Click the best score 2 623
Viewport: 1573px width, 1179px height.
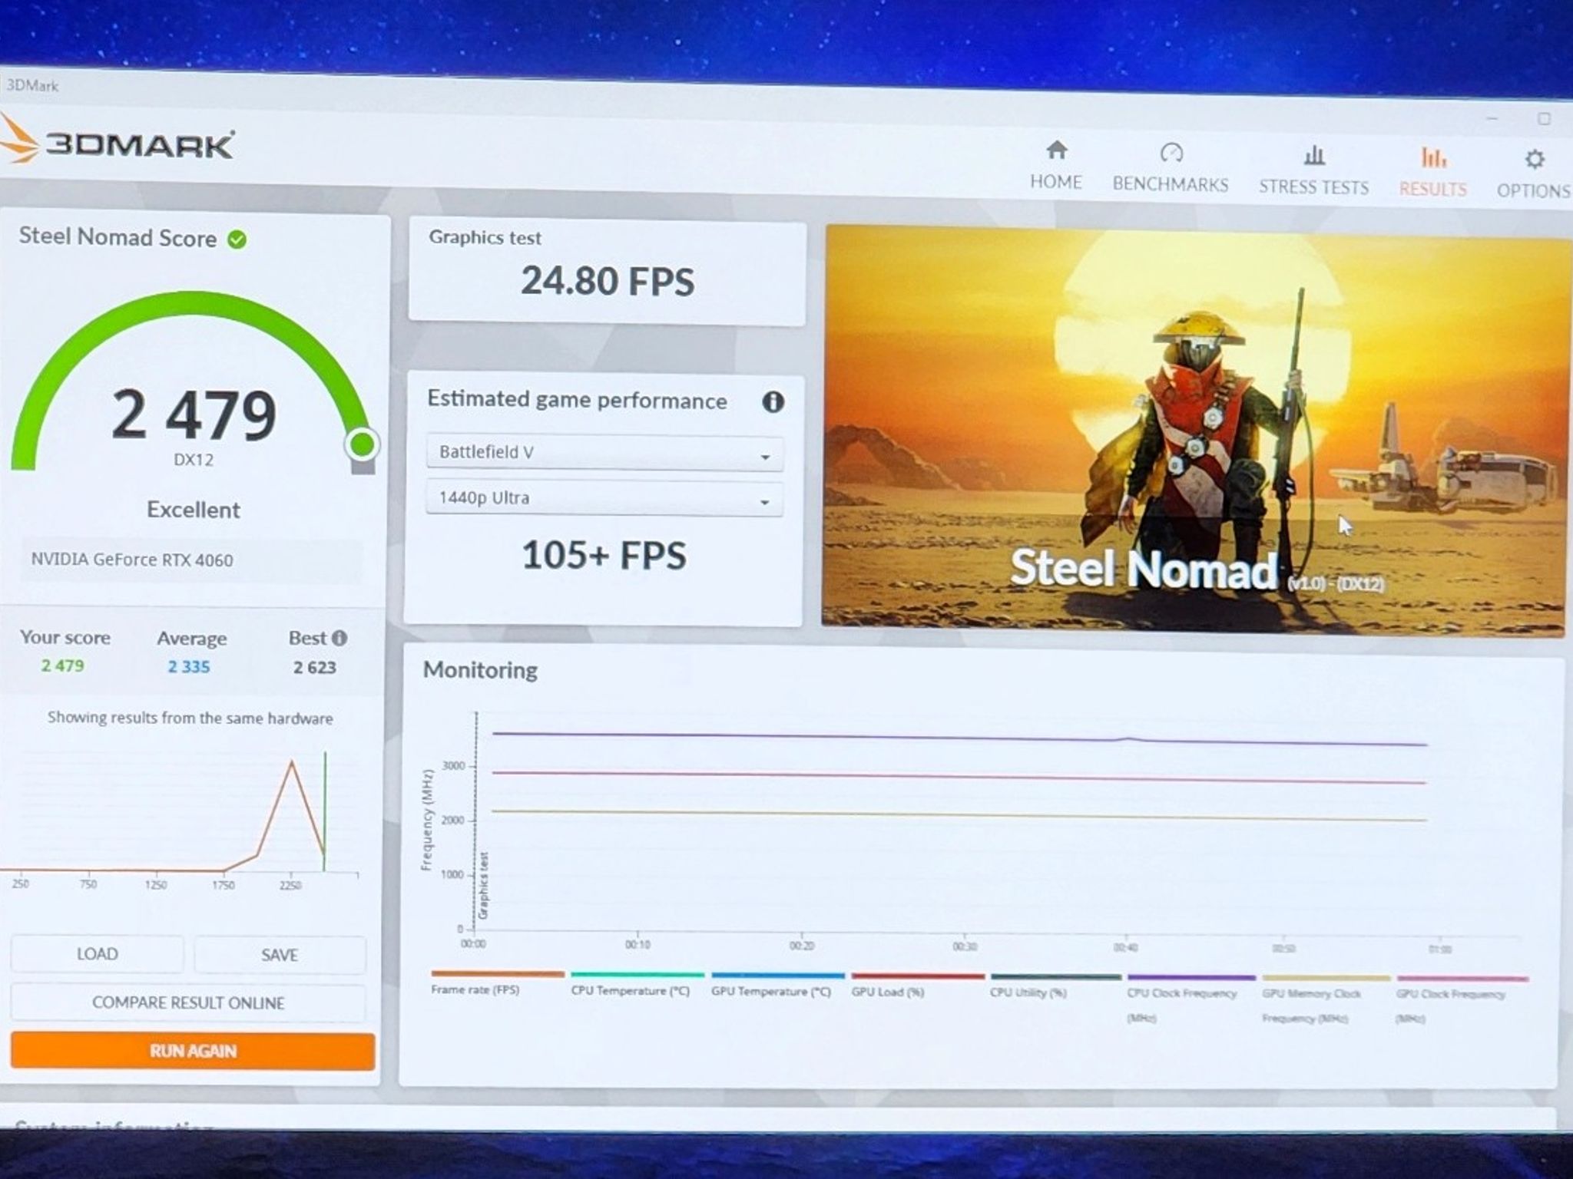pos(315,668)
